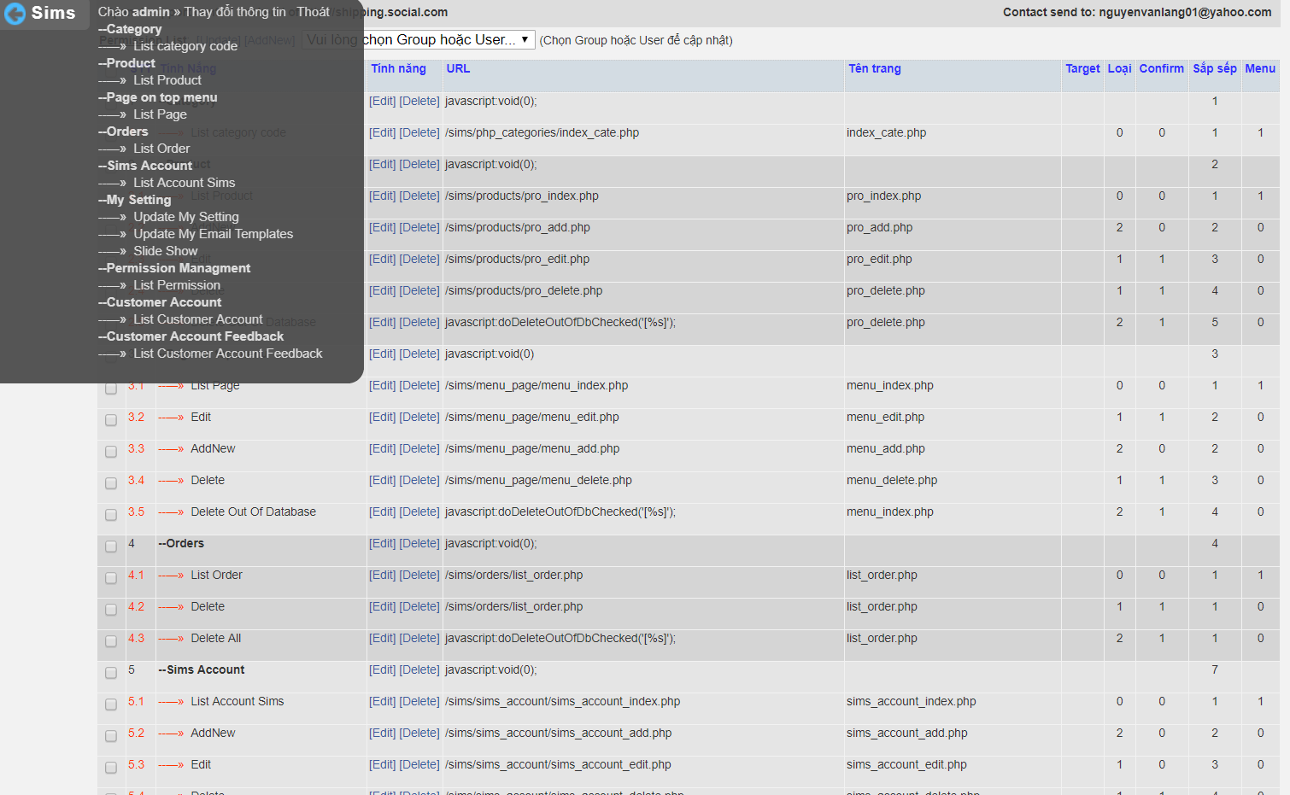Tick the checkbox for row 4.2 Delete

coord(111,610)
